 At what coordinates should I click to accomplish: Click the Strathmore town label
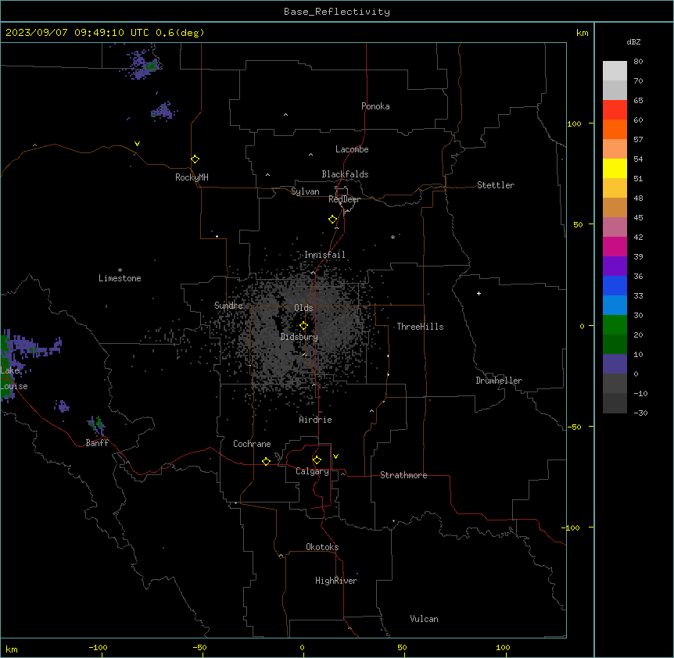(x=403, y=475)
